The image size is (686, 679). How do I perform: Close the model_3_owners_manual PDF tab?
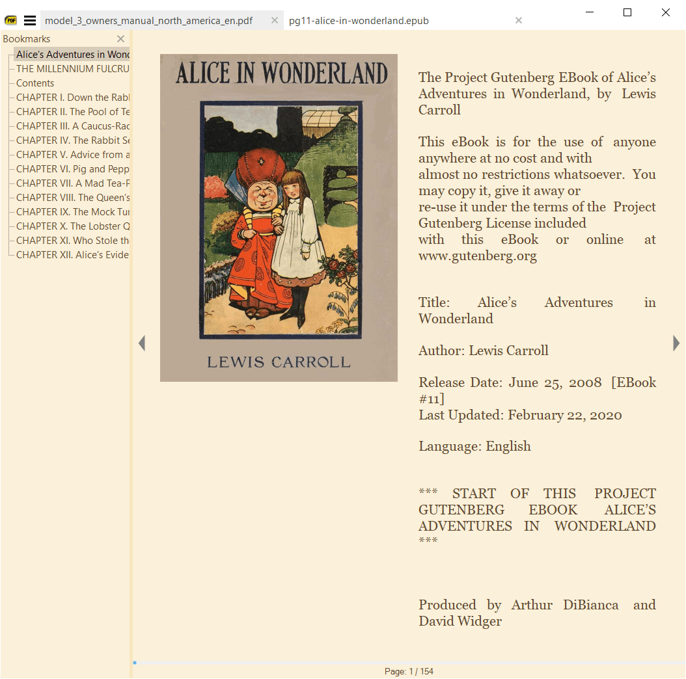coord(275,21)
